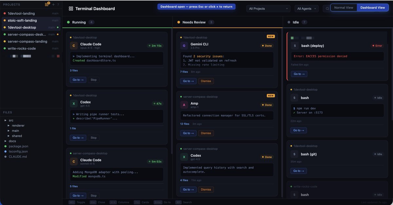393x205 pixels.
Task: Click the Done badge on Gemini CLI
Action: coord(267,46)
